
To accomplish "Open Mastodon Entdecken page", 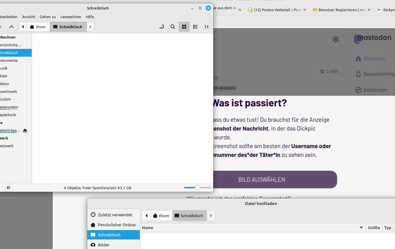I will [x=371, y=90].
